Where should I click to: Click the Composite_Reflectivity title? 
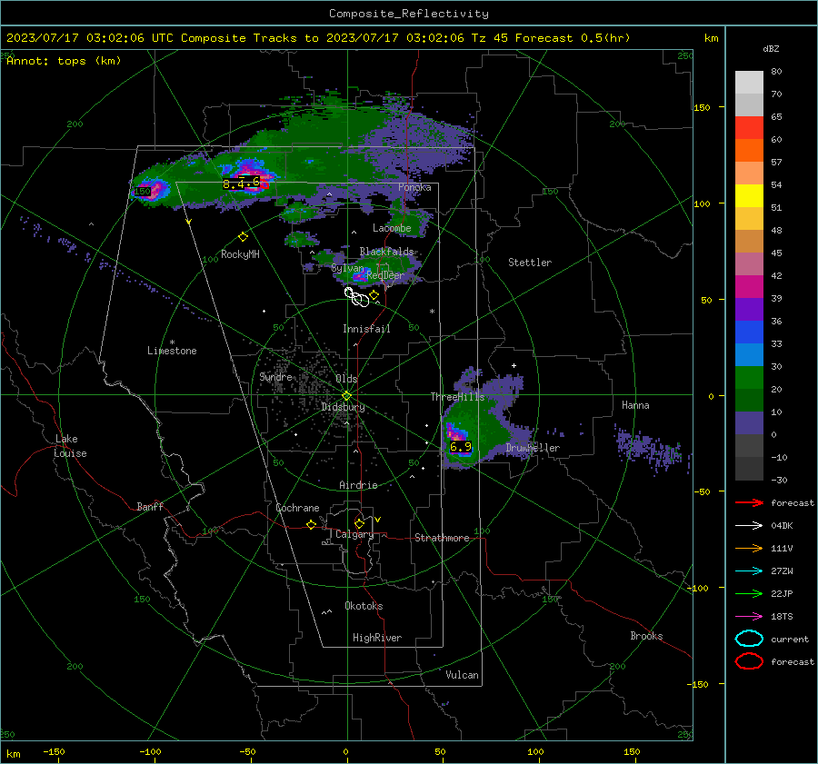[x=409, y=14]
